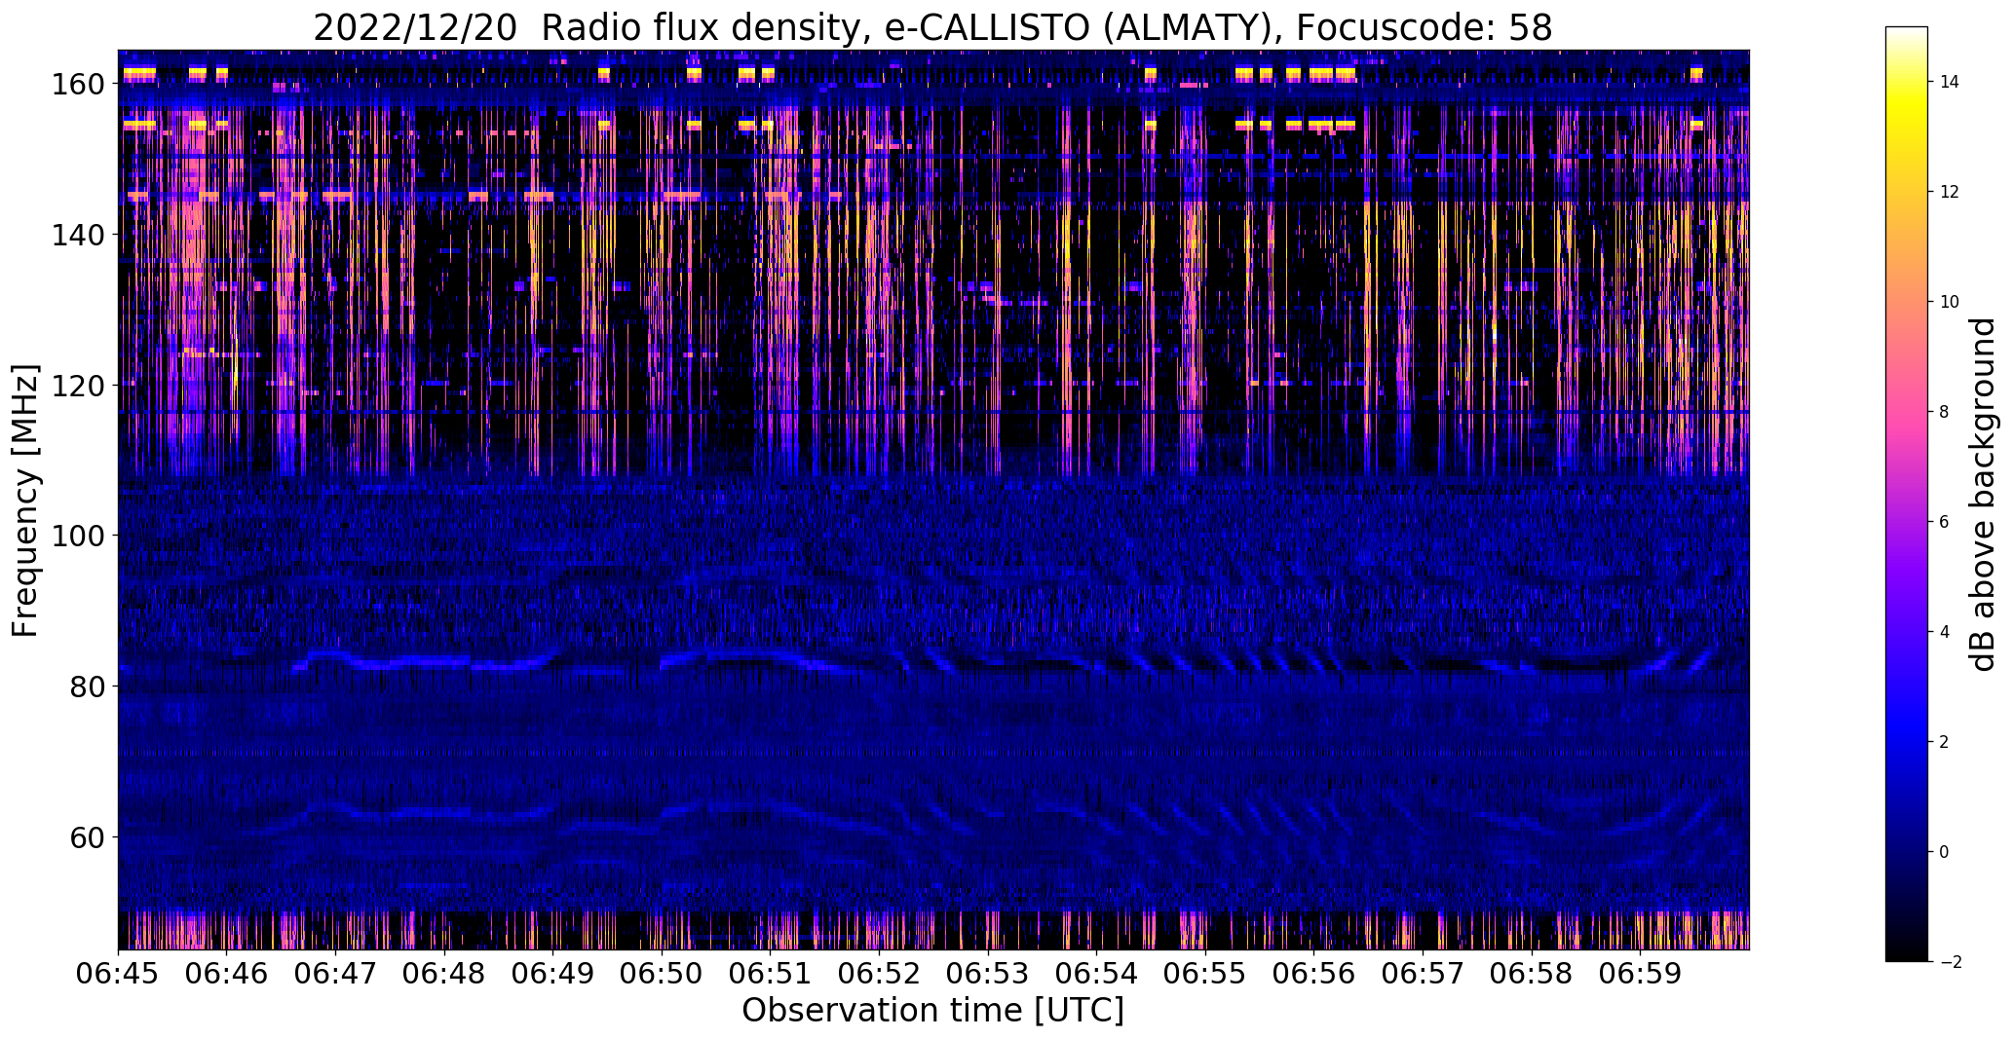
Task: Click the 06:52 time tick label
Action: (880, 973)
